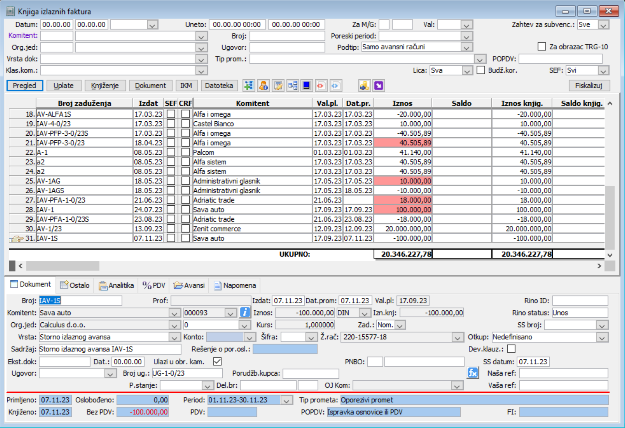Click the red code file icon
Viewport: 625px width, 428px height.
(321, 85)
